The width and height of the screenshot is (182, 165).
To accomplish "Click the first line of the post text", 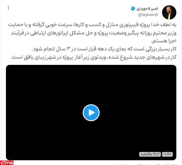I will point(92,25).
